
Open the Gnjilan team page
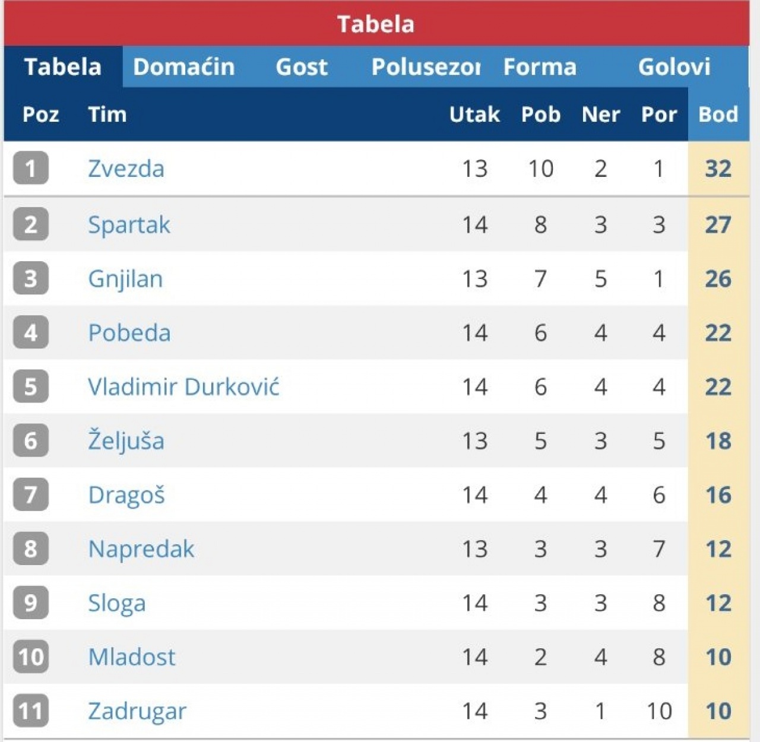click(x=125, y=279)
